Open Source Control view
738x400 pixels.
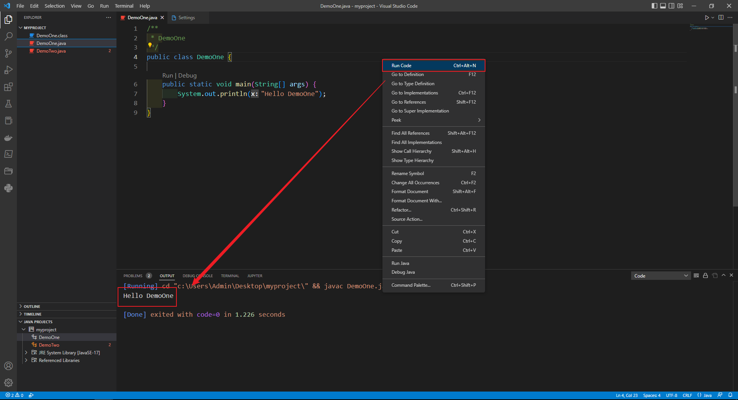tap(8, 53)
